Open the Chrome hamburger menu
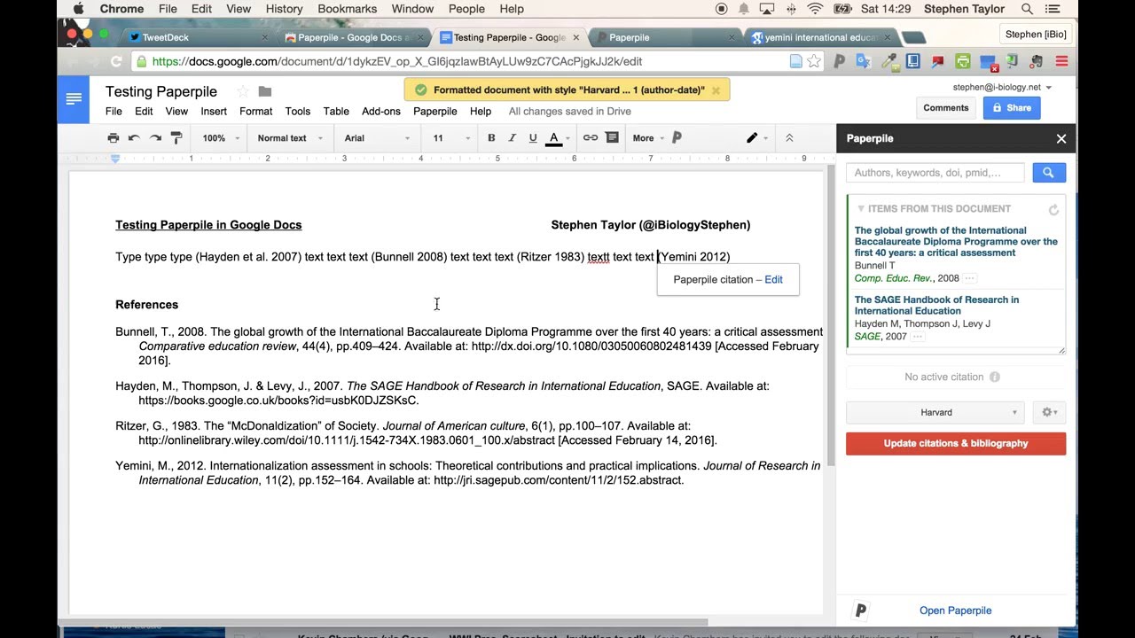This screenshot has width=1135, height=638. tap(1061, 61)
